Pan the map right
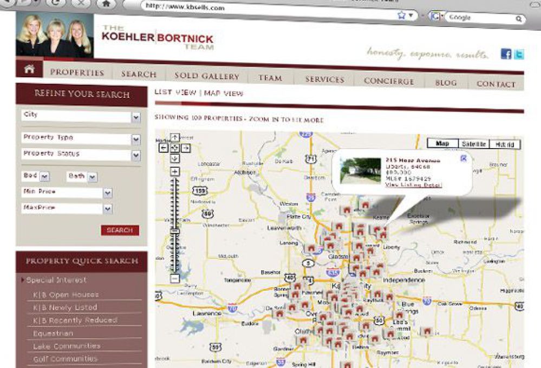Image resolution: width=541 pixels, height=368 pixels. (186, 148)
